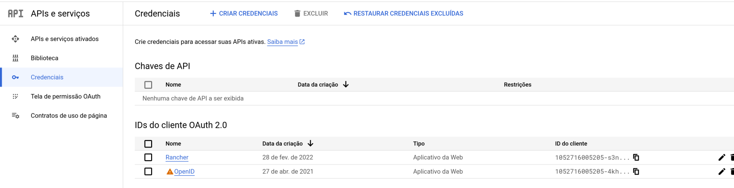
Task: Copy the OpenID client ID
Action: pyautogui.click(x=636, y=171)
